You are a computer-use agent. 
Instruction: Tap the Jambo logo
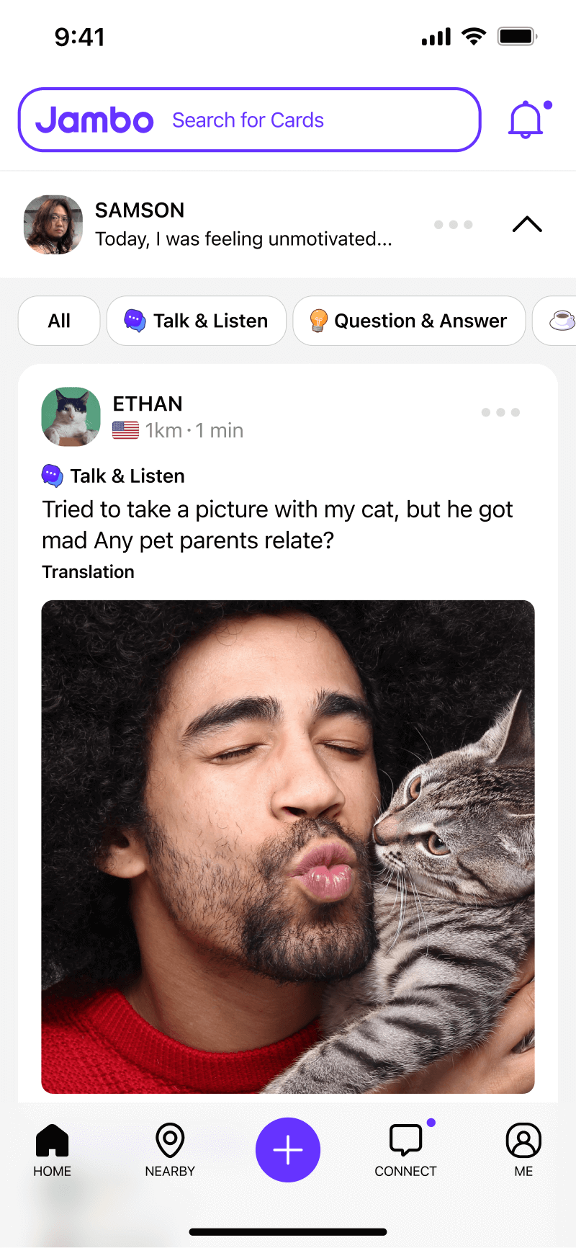pyautogui.click(x=94, y=120)
